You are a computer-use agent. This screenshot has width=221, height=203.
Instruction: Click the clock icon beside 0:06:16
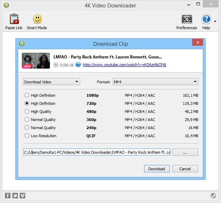tap(56, 65)
